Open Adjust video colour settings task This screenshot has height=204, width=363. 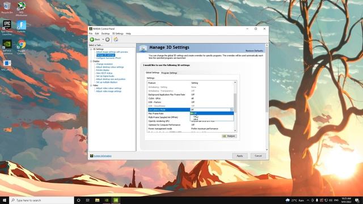109,88
